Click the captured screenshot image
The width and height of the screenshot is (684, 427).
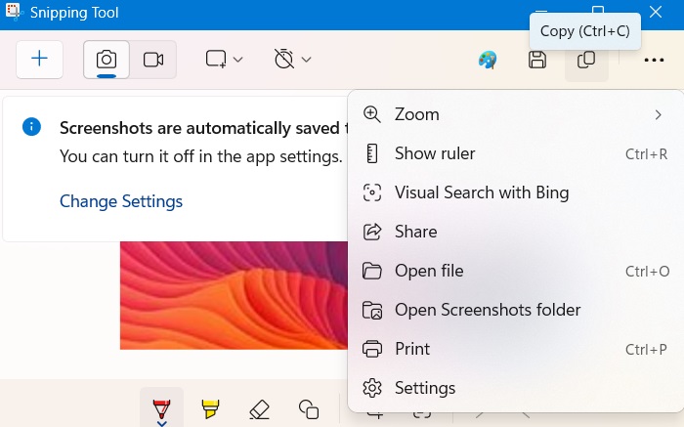pos(234,296)
